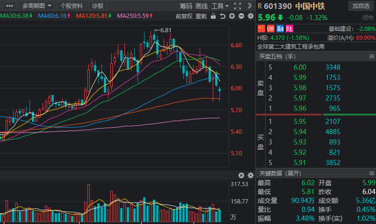Toggle 前复权 price adjustment
376x224 pixels.
[184, 16]
